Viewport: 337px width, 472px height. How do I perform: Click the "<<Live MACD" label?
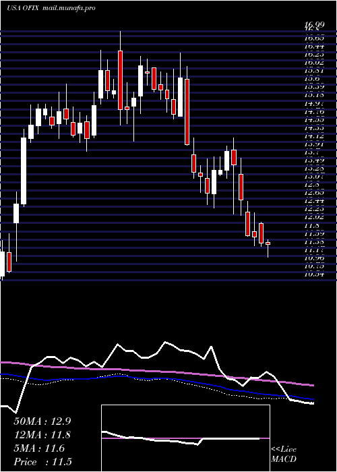click(284, 454)
